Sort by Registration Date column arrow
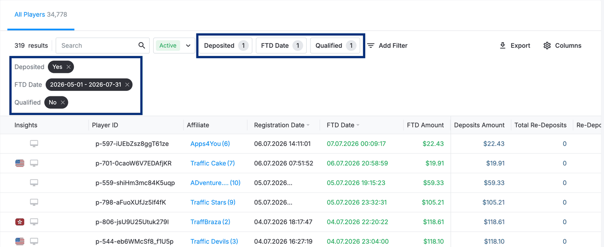This screenshot has width=604, height=247. (308, 125)
